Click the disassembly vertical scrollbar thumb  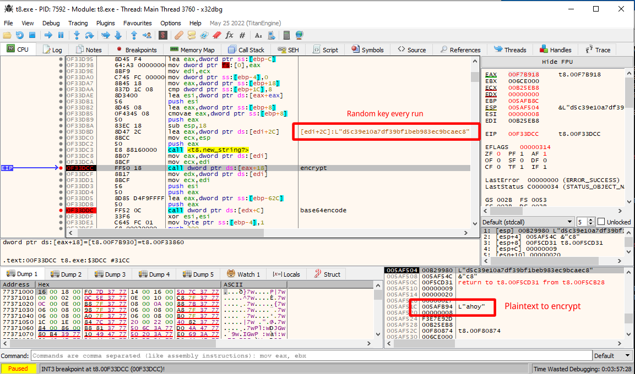tap(475, 77)
